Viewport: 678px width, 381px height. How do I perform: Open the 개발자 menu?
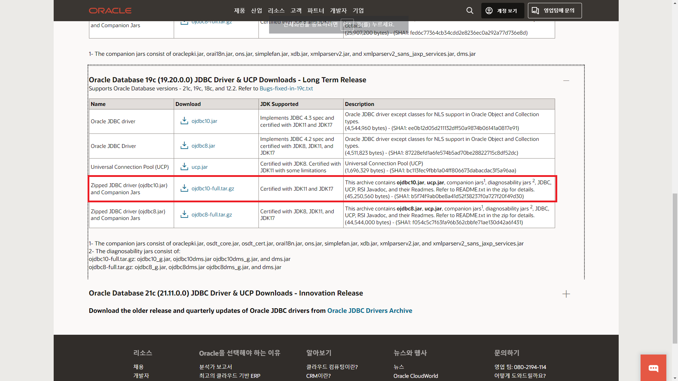pos(338,11)
